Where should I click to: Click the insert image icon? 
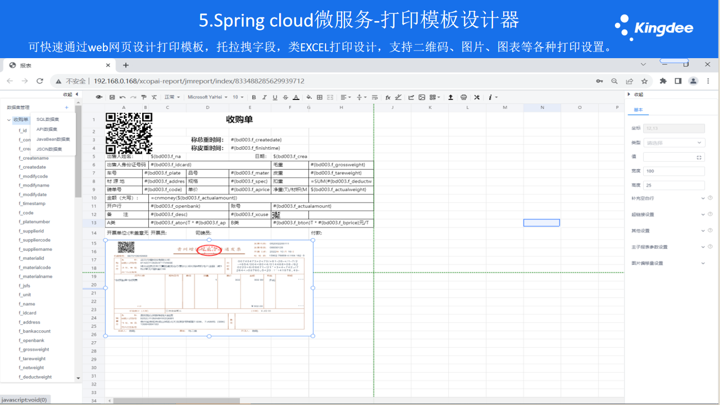click(x=422, y=97)
